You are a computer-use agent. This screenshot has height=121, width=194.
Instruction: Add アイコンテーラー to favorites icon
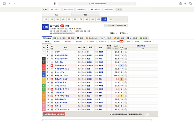tap(126, 59)
